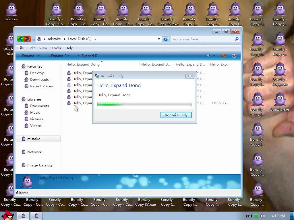Open the Edit menu
Viewport: 294px width, 220px height.
click(x=32, y=48)
